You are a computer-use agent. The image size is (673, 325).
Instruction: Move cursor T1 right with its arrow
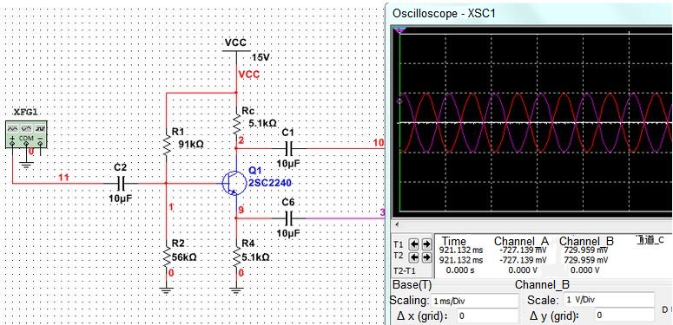coord(426,244)
